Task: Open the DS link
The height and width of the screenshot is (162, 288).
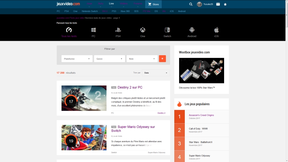Action: [156, 11]
